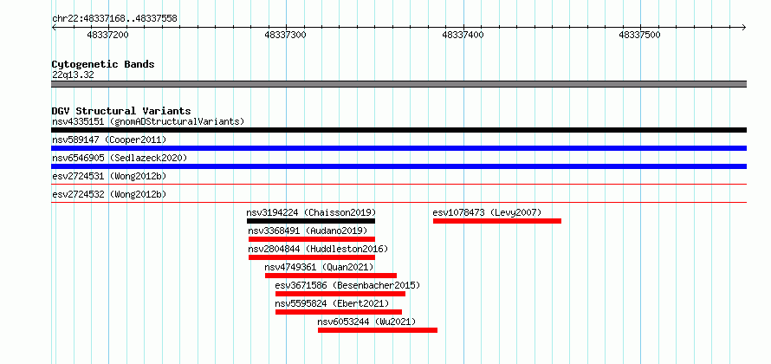
Task: Click the 48337300 ruler position label
Action: (285, 35)
